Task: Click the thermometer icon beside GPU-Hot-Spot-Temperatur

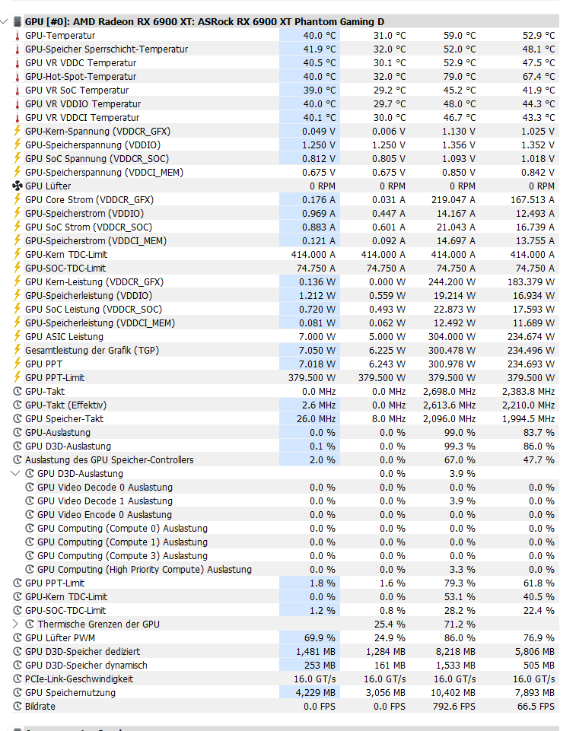Action: 18,77
